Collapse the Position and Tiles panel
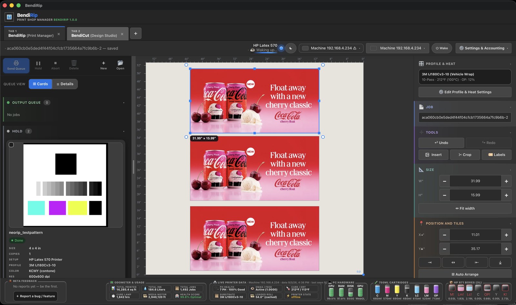The width and height of the screenshot is (516, 305). [x=510, y=224]
